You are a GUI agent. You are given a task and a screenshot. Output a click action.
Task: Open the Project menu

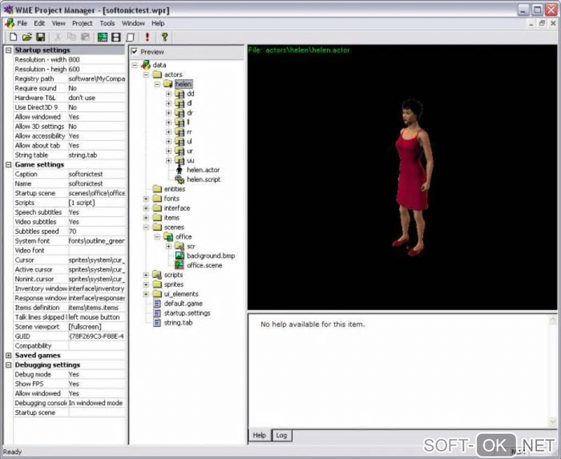82,23
